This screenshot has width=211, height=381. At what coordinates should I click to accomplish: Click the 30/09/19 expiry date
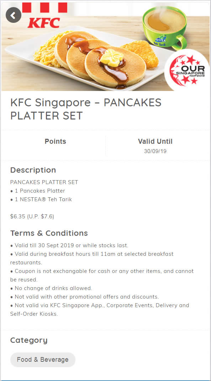155,151
